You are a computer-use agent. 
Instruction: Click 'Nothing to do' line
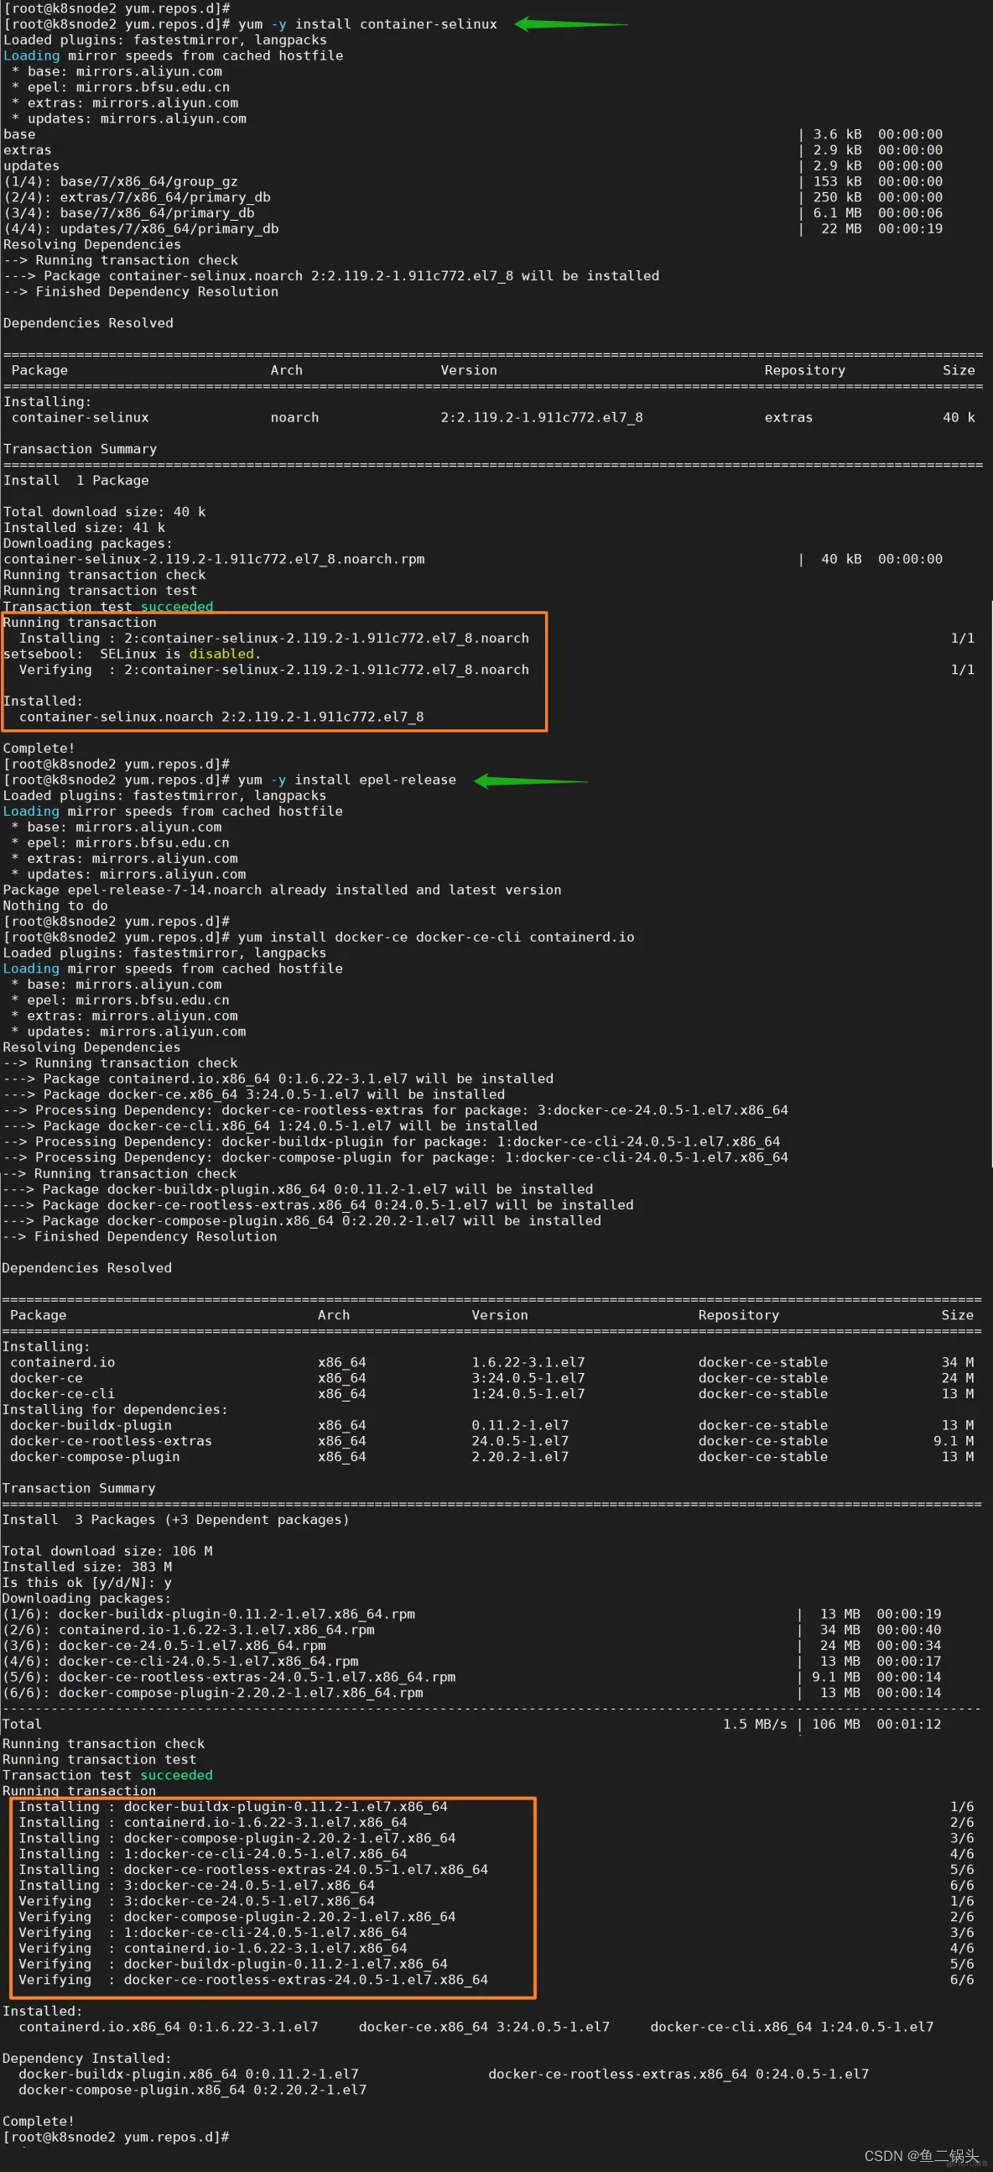pos(55,906)
